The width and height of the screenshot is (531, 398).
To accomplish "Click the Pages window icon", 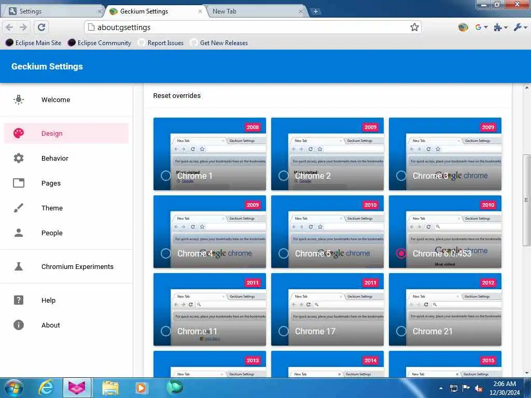I will (19, 183).
